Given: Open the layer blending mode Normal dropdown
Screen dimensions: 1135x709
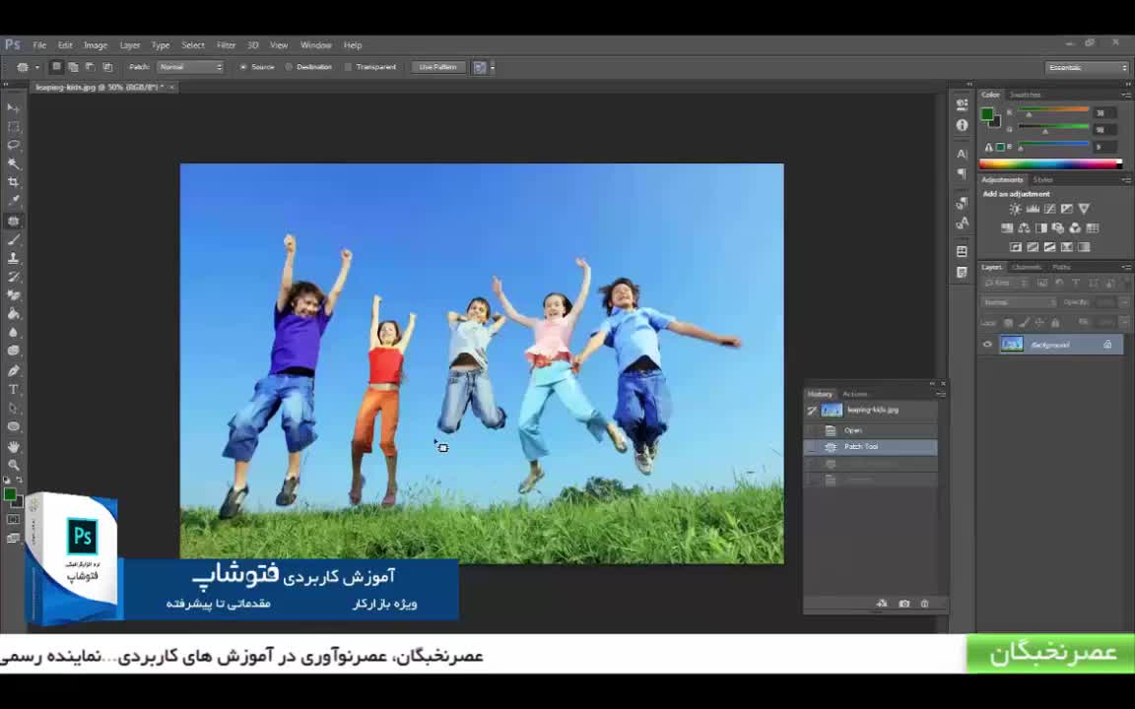Looking at the screenshot, I should (x=1019, y=302).
